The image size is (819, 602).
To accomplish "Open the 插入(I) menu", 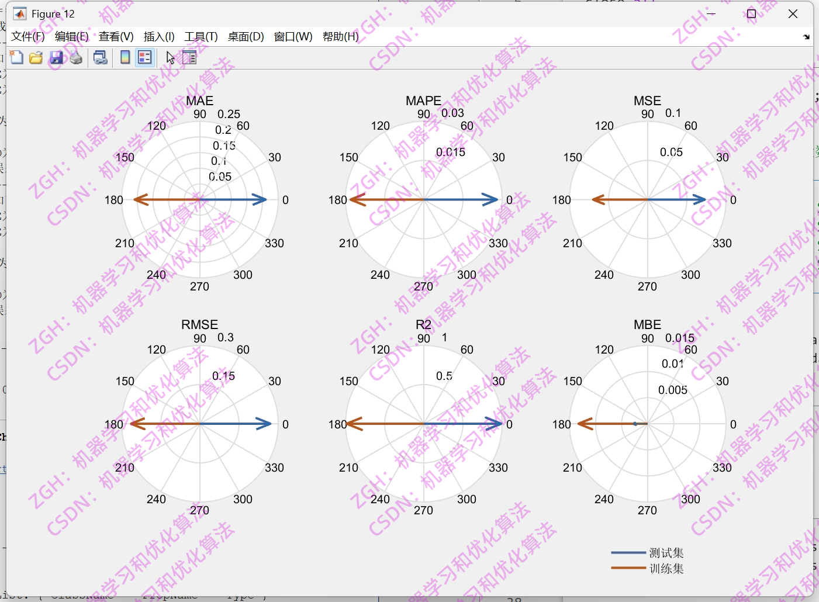I will click(159, 37).
